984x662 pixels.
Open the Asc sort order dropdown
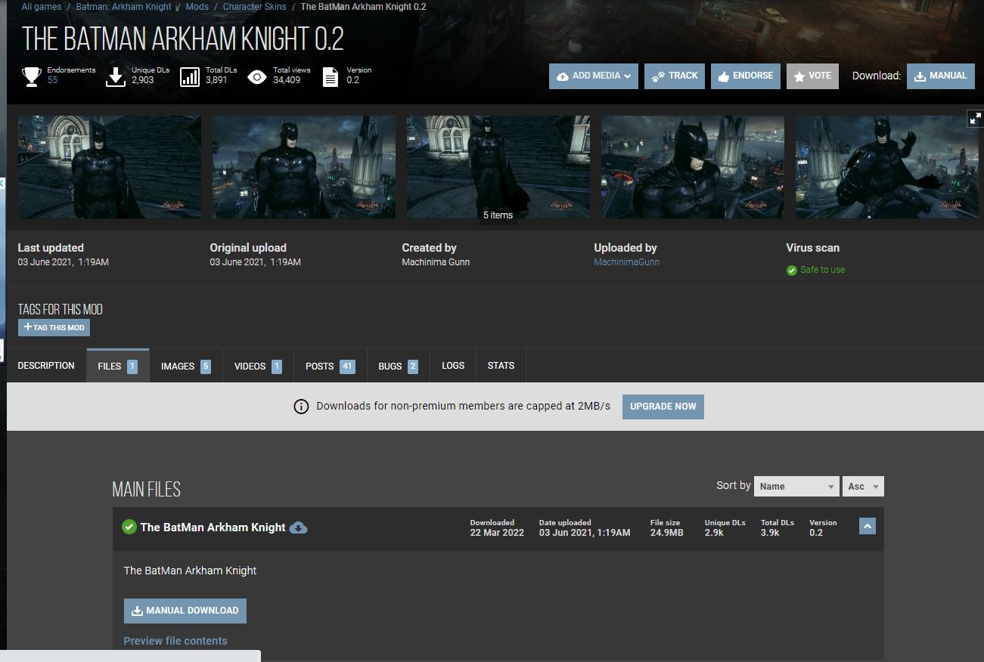tap(863, 487)
